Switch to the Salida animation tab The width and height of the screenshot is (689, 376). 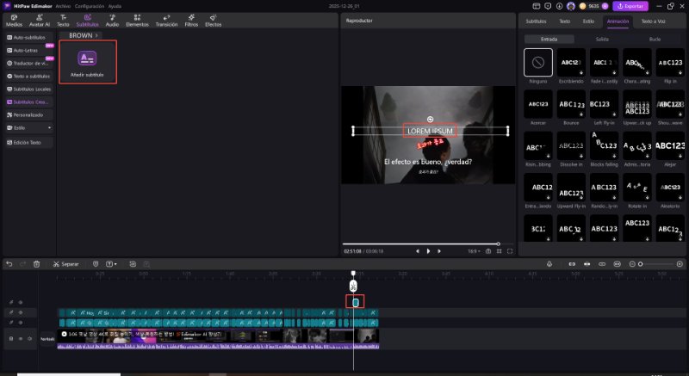point(601,40)
